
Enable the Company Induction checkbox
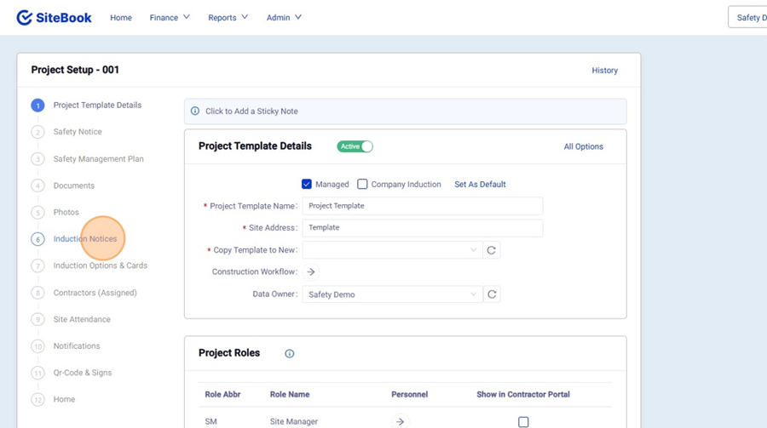pos(362,185)
